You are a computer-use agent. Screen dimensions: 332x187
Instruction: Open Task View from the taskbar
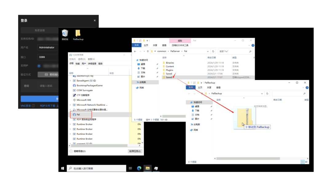pyautogui.click(x=130, y=168)
